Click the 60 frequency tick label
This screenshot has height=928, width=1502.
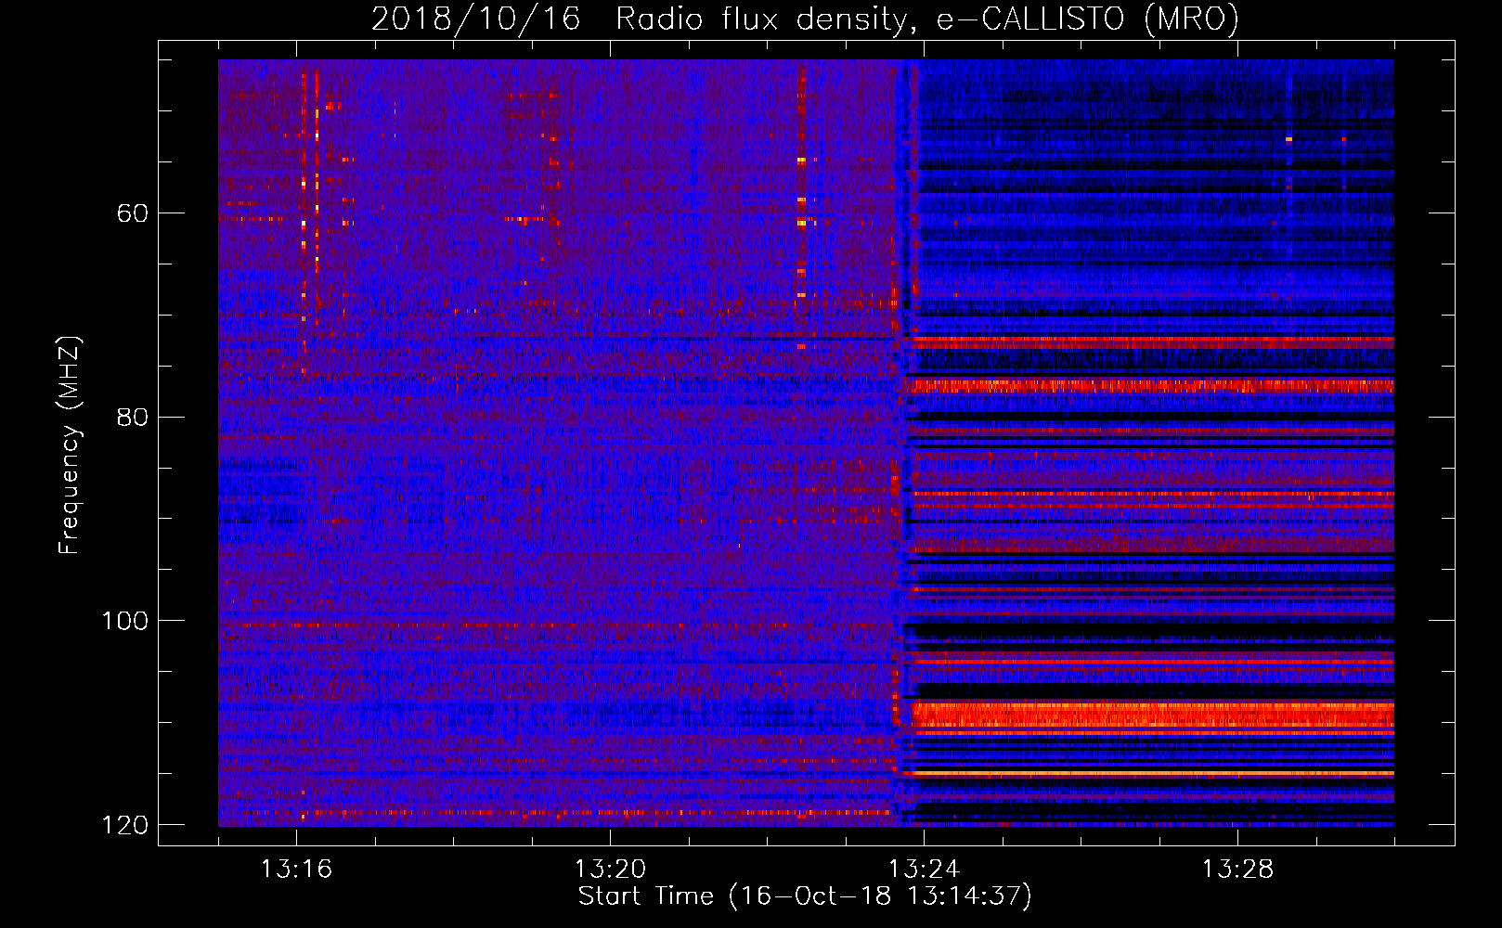coord(133,213)
